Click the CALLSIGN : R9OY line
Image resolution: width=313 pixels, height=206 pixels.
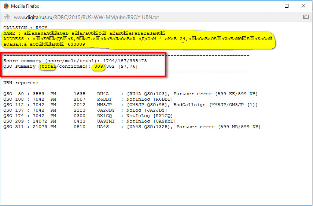pyautogui.click(x=25, y=28)
